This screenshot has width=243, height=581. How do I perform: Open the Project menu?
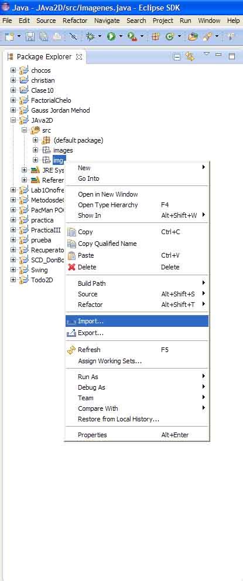(163, 21)
